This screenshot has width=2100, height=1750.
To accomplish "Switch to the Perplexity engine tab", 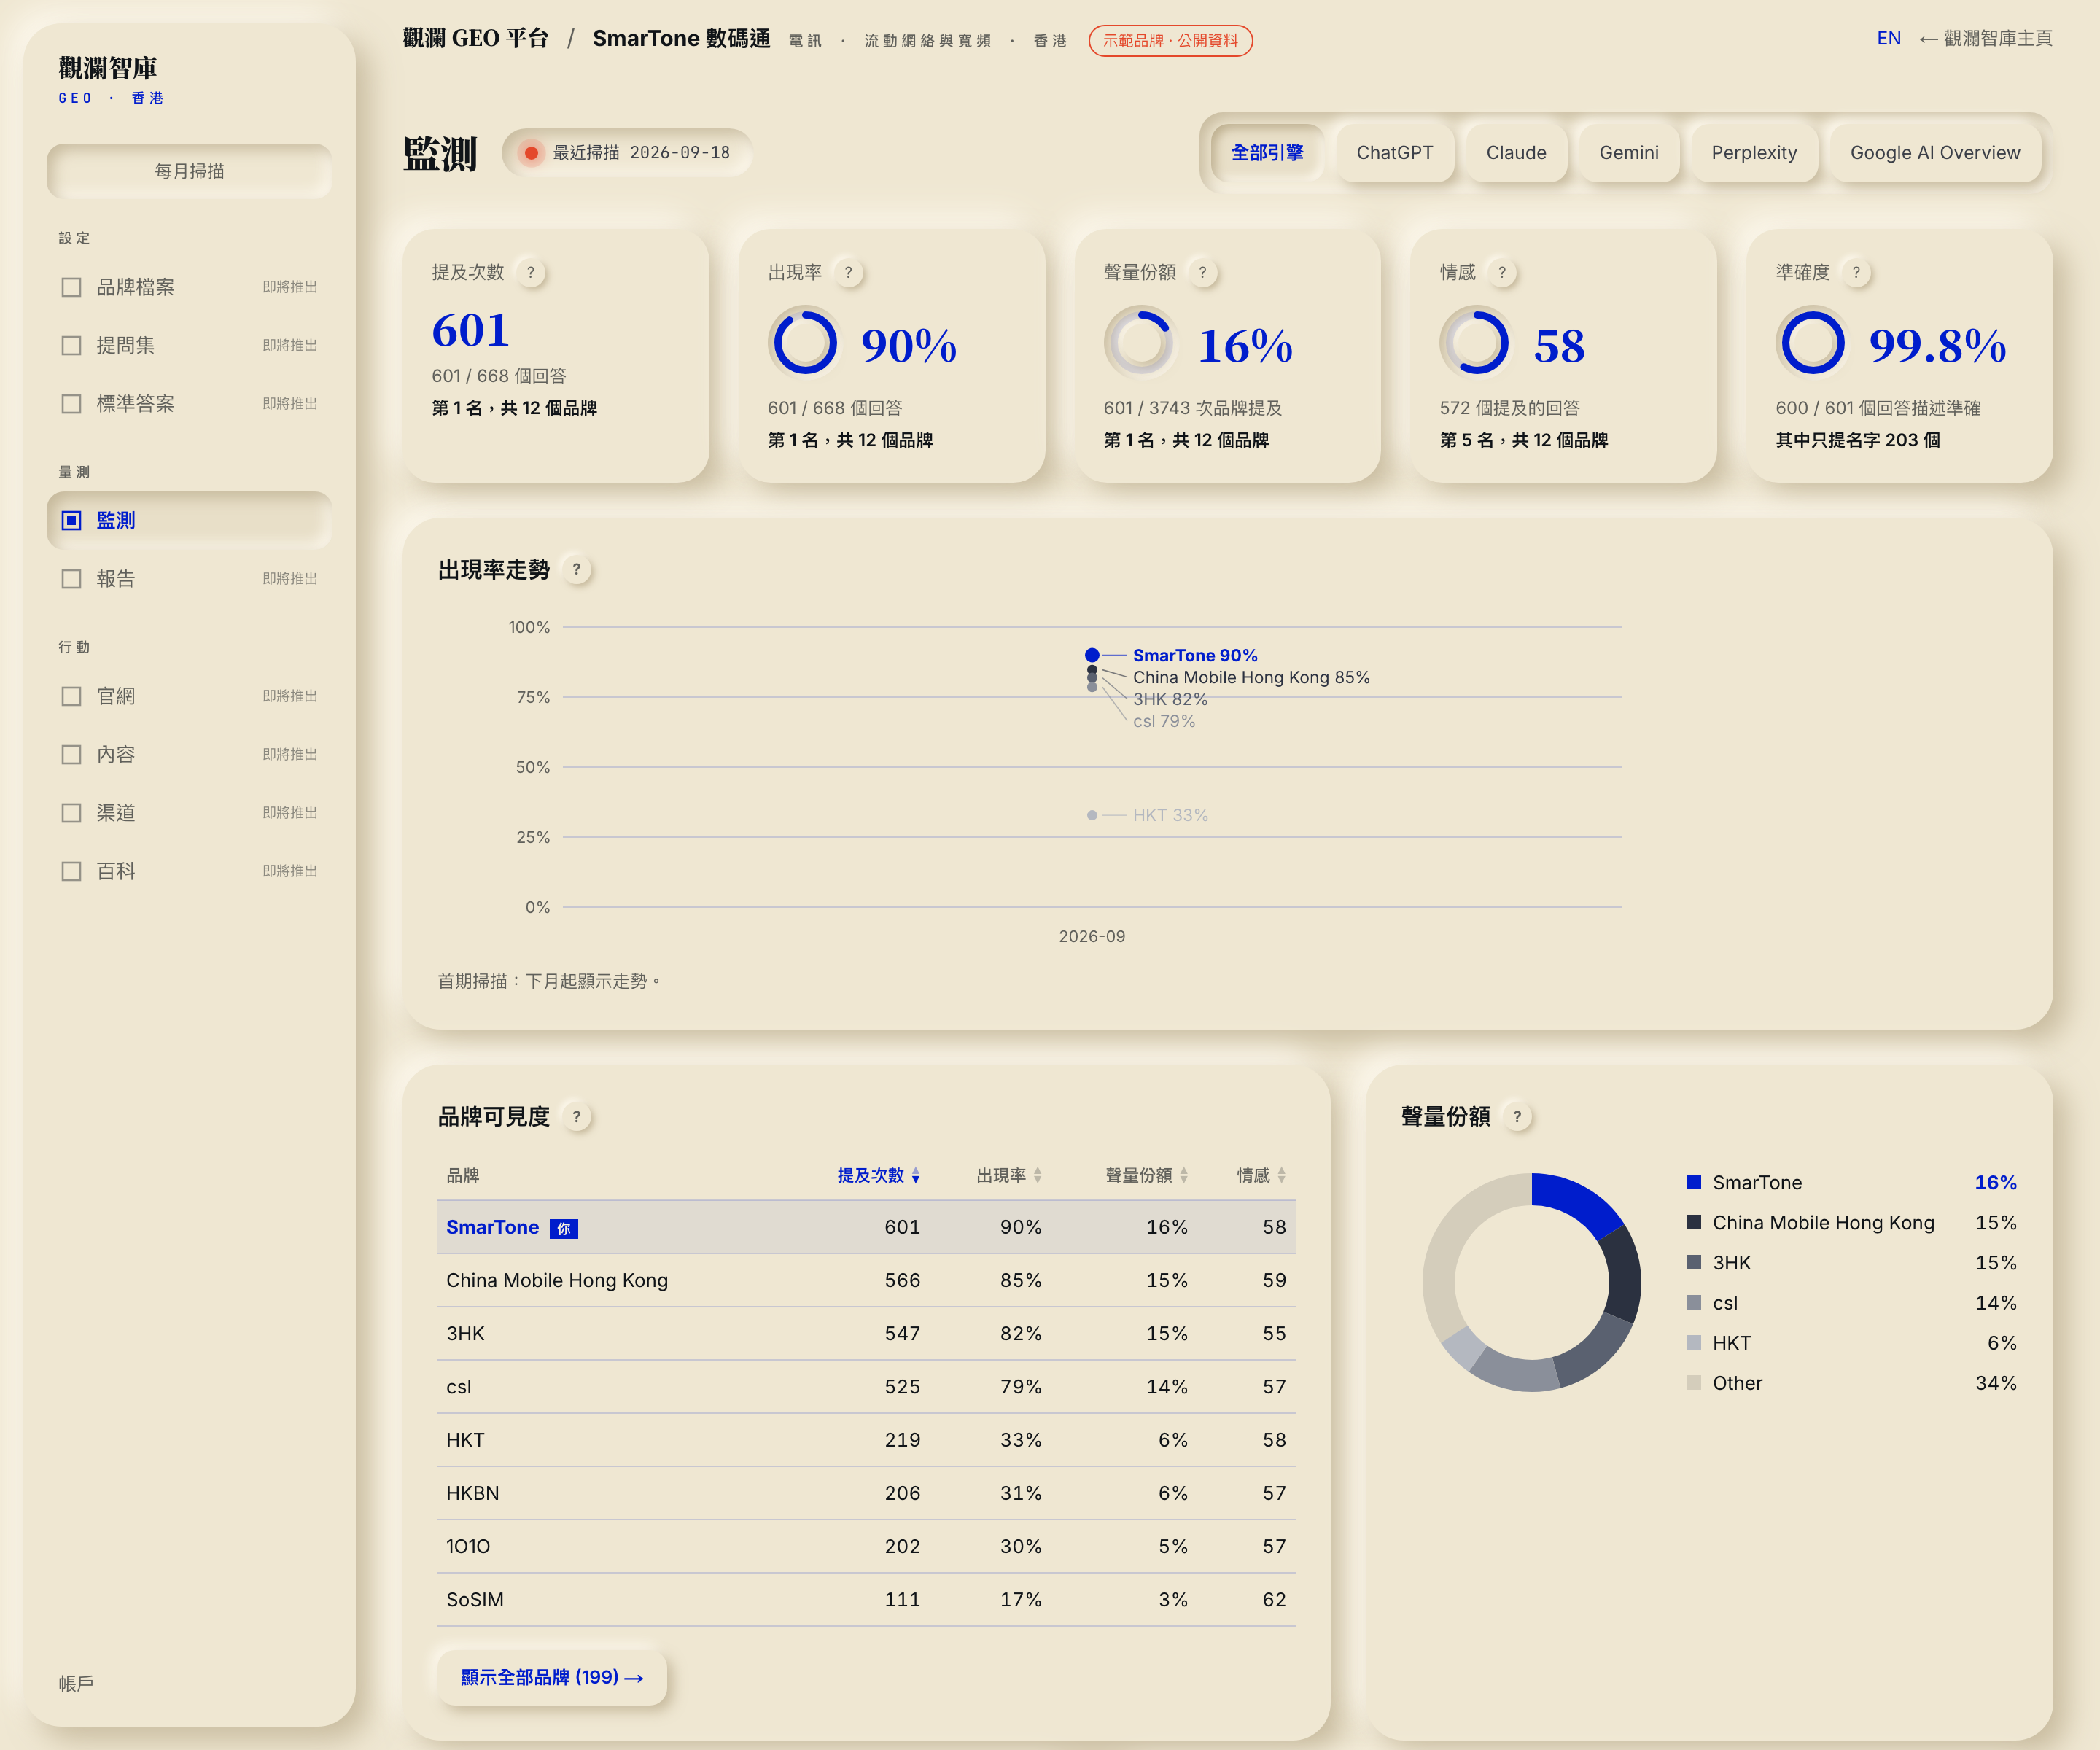I will [x=1754, y=153].
